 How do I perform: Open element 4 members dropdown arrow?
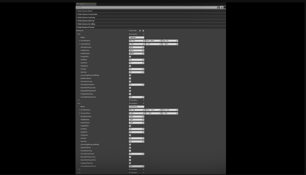point(143,173)
